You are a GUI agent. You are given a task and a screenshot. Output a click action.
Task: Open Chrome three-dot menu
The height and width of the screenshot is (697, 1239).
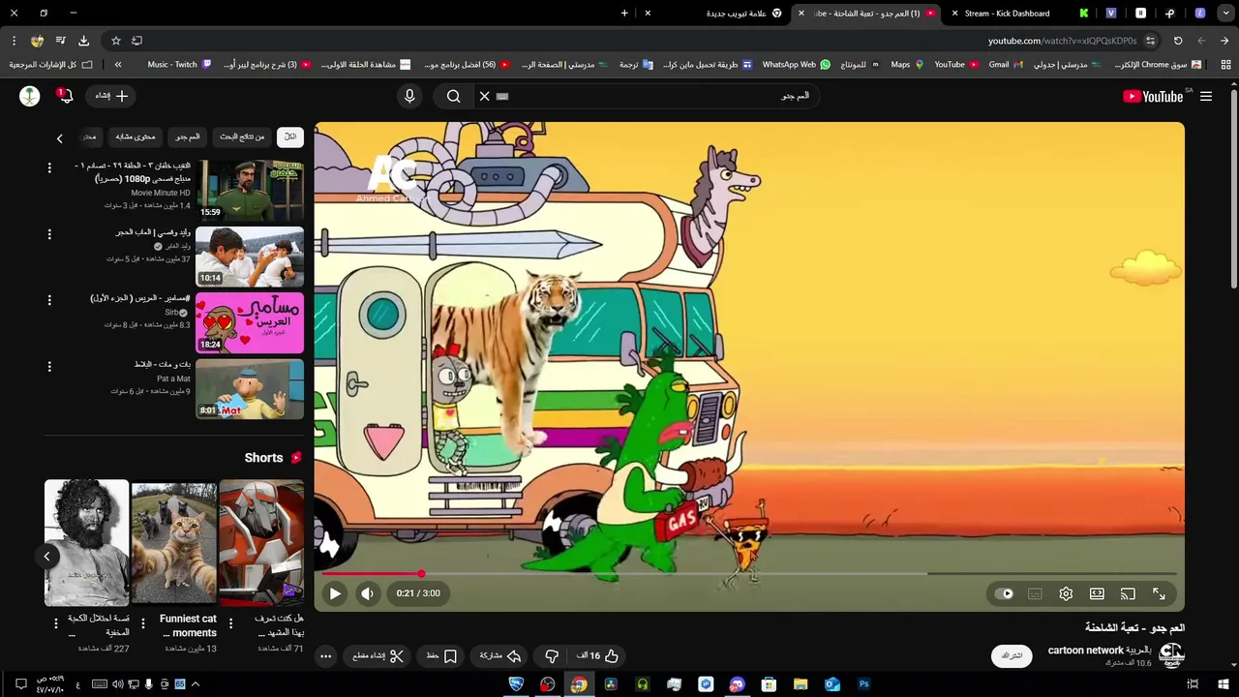point(14,41)
